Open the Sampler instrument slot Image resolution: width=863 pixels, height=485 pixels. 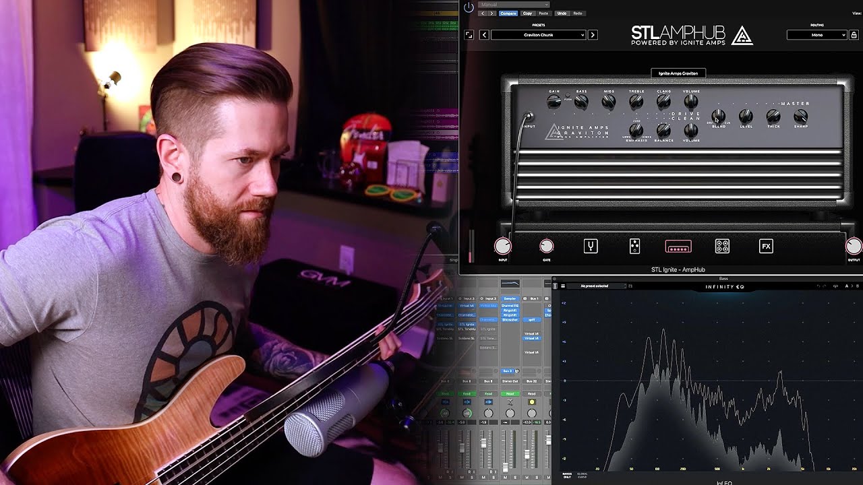[510, 298]
